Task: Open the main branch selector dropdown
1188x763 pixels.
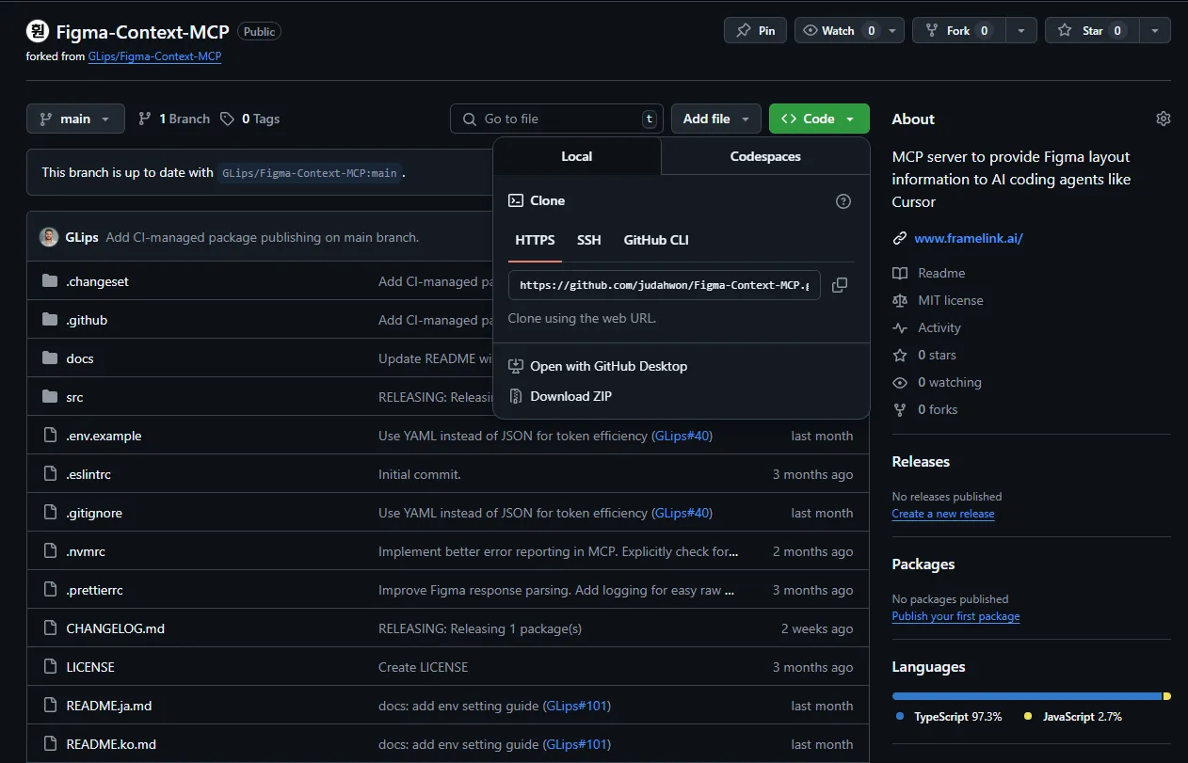Action: coord(75,119)
